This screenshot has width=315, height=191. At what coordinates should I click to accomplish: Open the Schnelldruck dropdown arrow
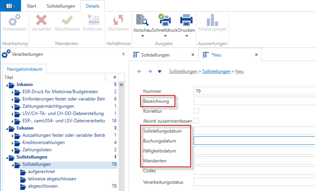pyautogui.click(x=165, y=36)
